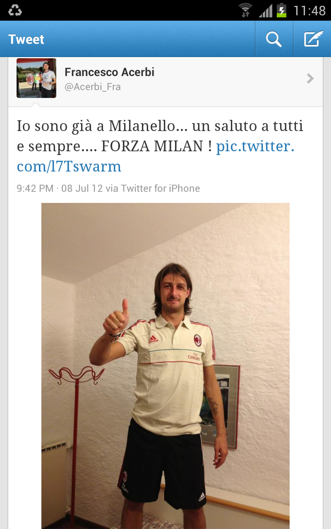
Task: Open search with the magnifier icon
Action: 274,39
